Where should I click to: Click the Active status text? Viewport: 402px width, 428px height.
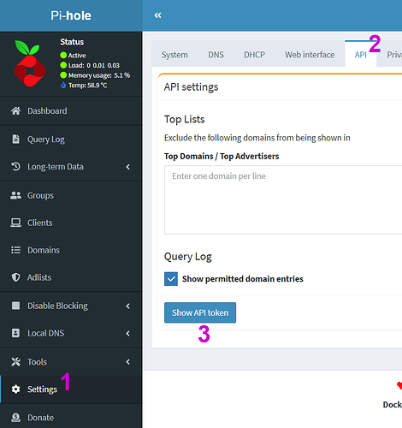77,56
